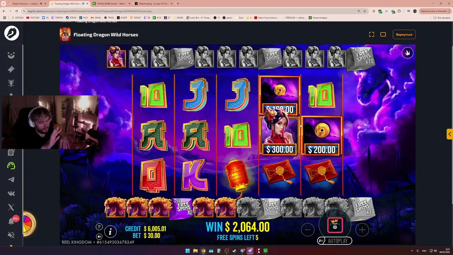Open the ticket sidebar icon
453x255 pixels.
pos(11,69)
